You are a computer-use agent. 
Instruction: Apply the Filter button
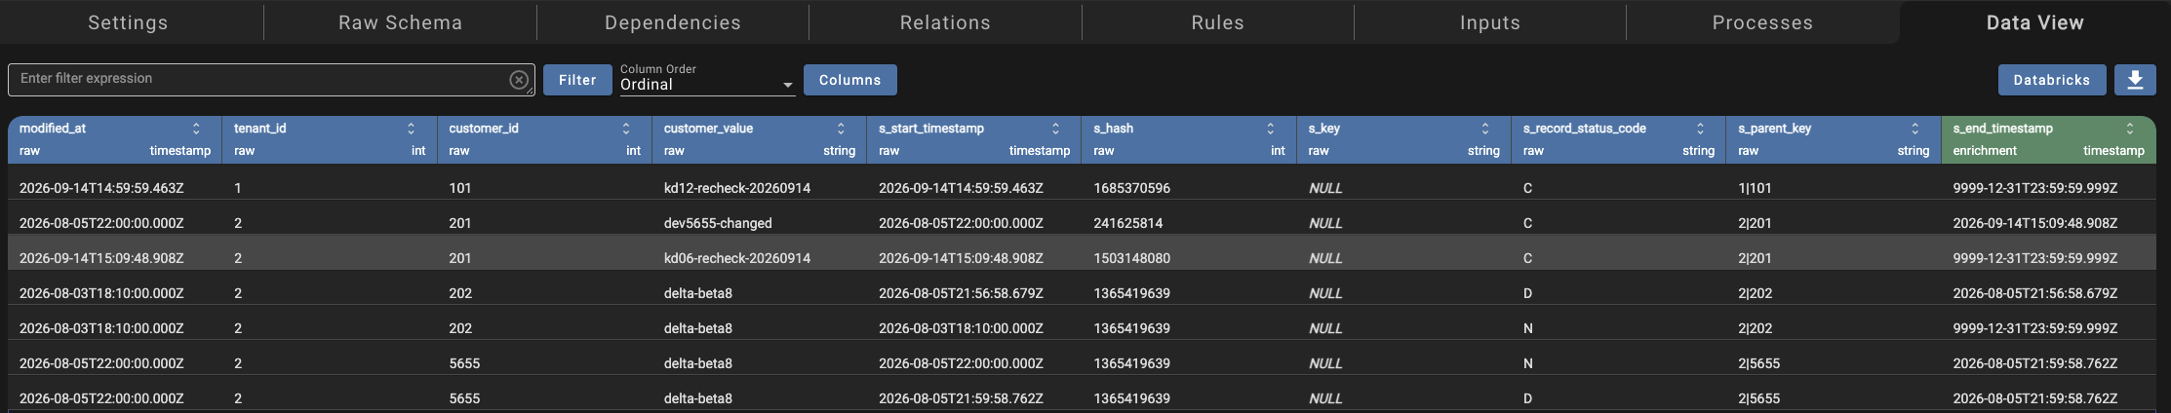577,80
